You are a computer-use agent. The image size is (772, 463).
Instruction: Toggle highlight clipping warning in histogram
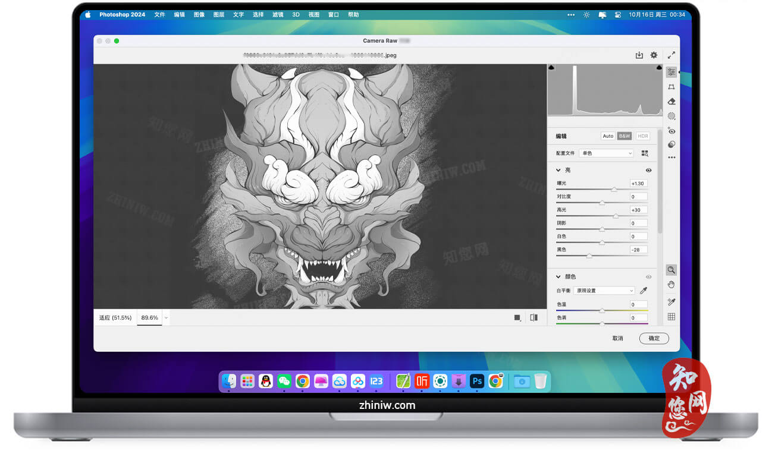[659, 68]
